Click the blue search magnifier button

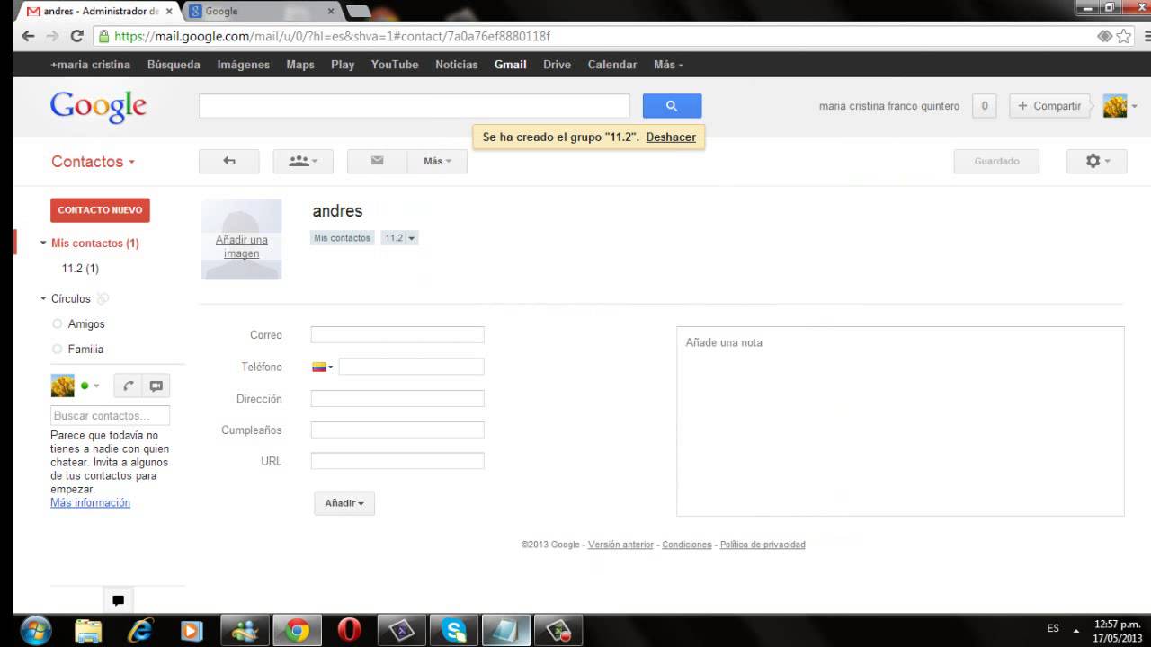point(672,106)
